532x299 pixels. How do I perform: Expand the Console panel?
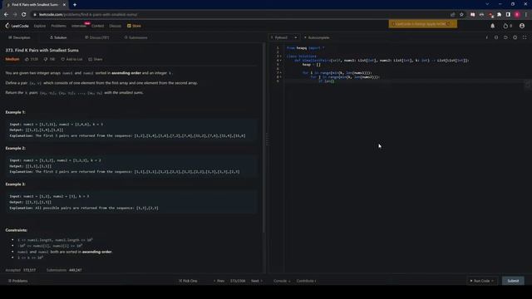pyautogui.click(x=282, y=281)
